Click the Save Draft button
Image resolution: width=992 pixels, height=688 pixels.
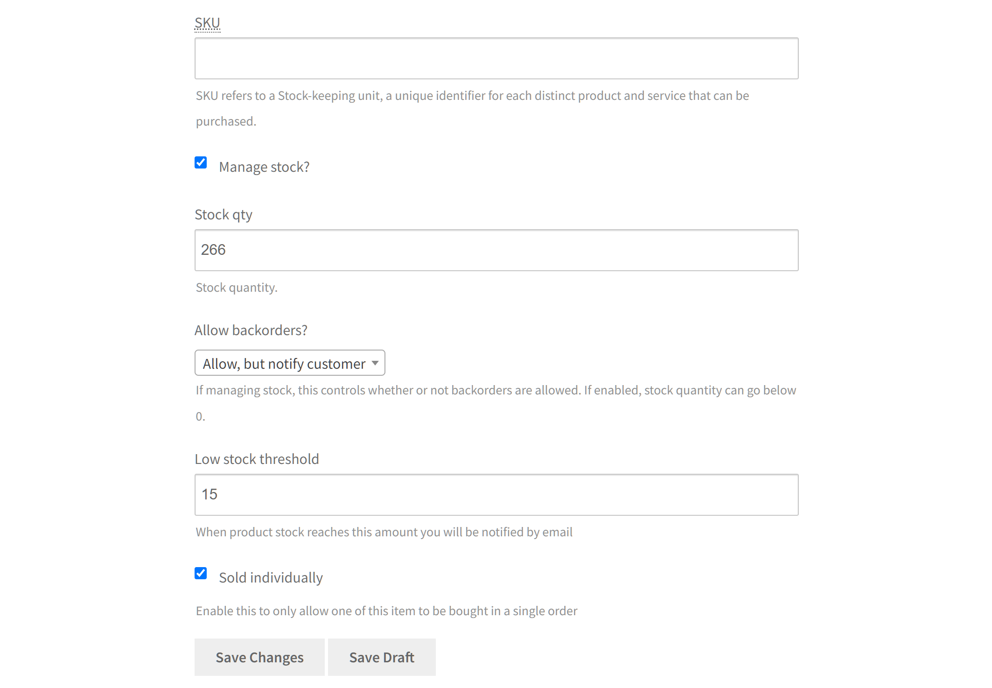point(382,657)
